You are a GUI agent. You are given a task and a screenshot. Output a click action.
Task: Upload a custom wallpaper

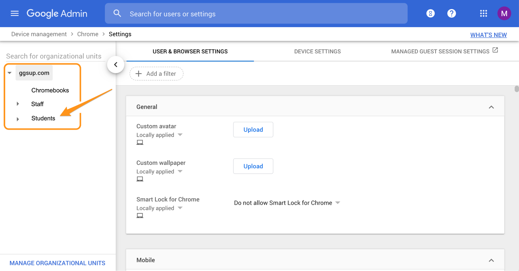point(253,166)
